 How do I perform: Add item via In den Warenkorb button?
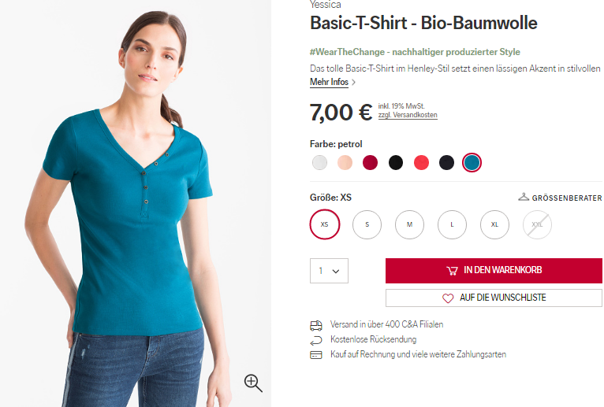tap(494, 271)
